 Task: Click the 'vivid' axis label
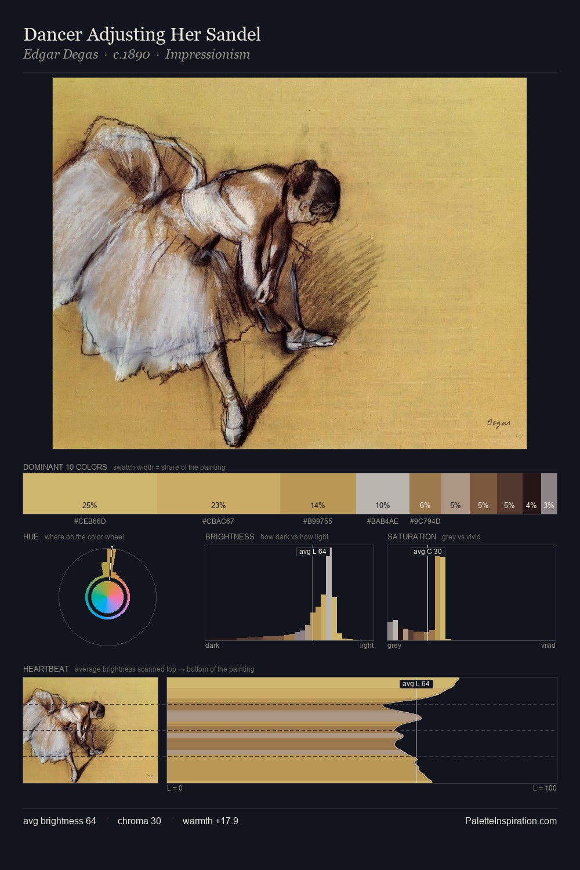coord(548,646)
